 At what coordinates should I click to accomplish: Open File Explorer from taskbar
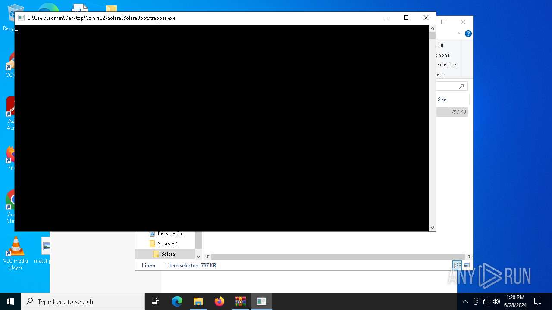point(198,301)
